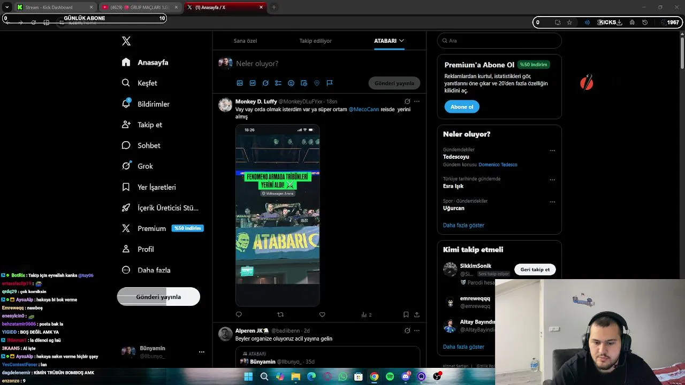Switch to GRUP MAÇLARI YouTube tab
685x385 pixels.
[x=139, y=7]
